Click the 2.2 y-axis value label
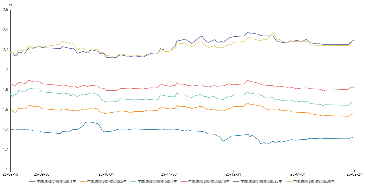365x185 pixels. tap(5, 50)
